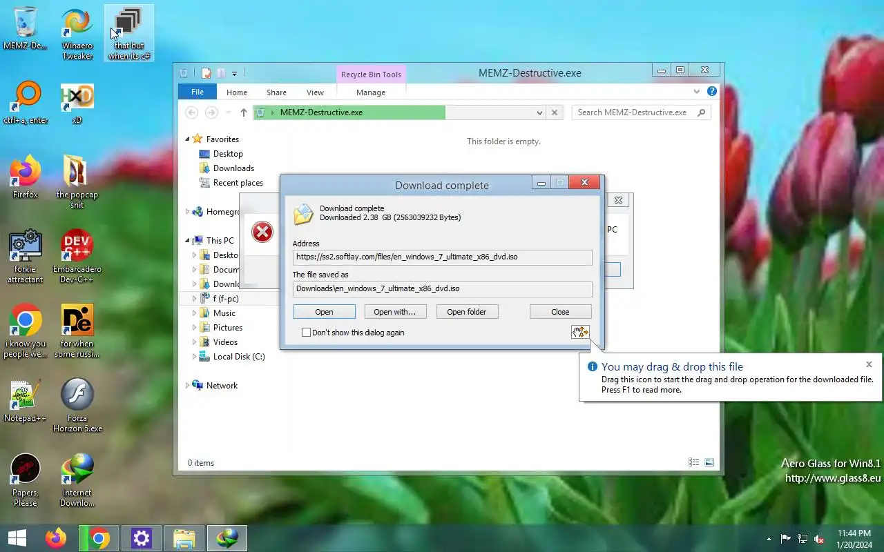The image size is (884, 552).
Task: Click the Address URL field
Action: pos(442,257)
